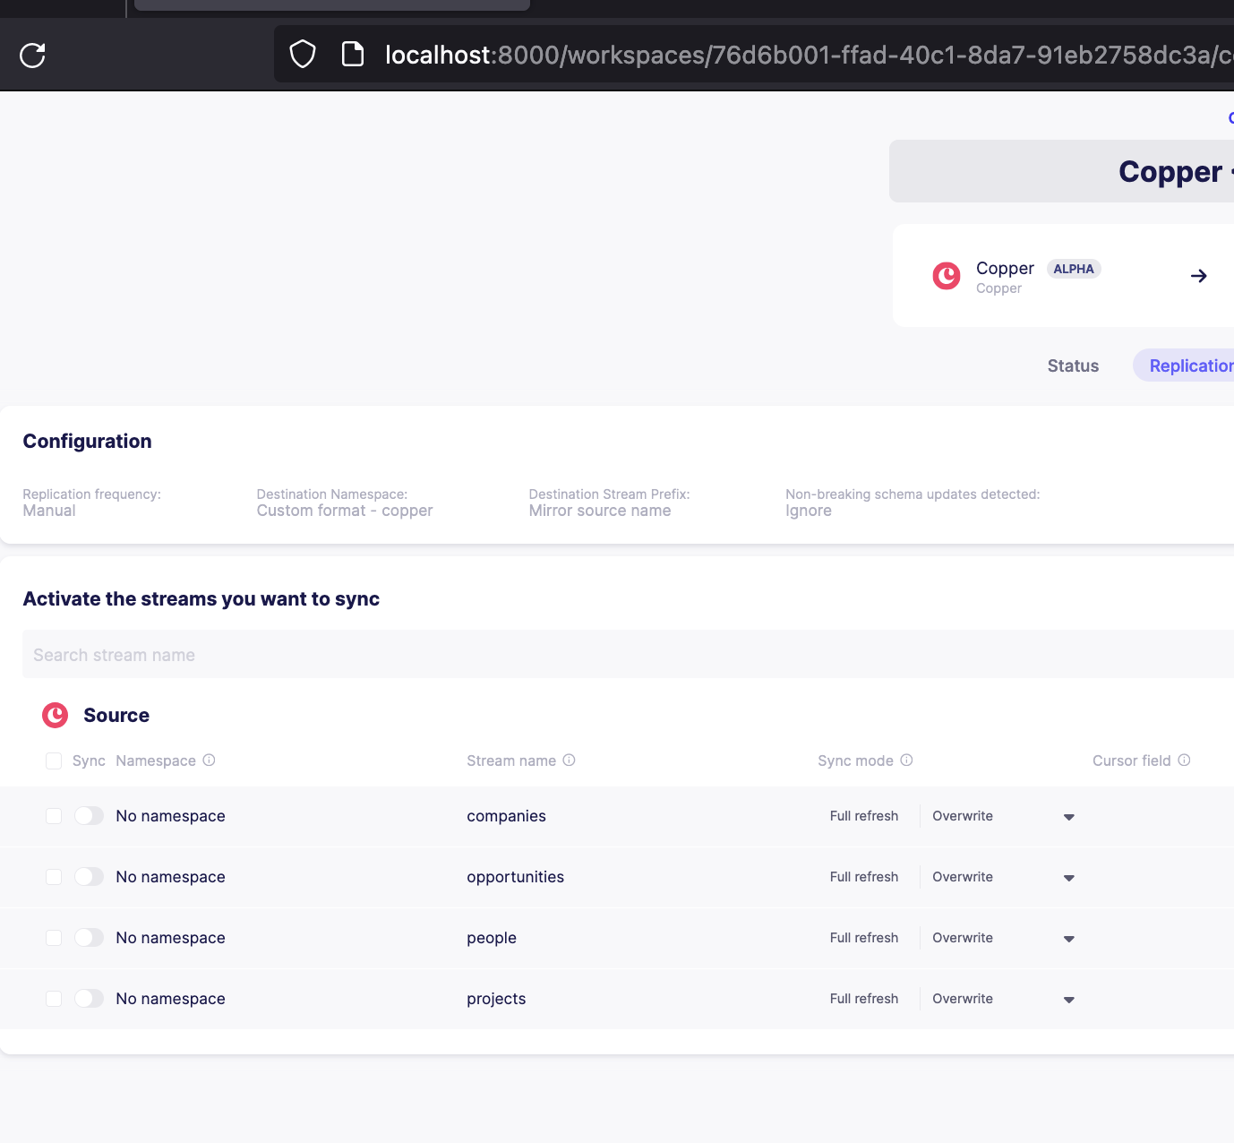Switch to the Status tab

[x=1073, y=365]
